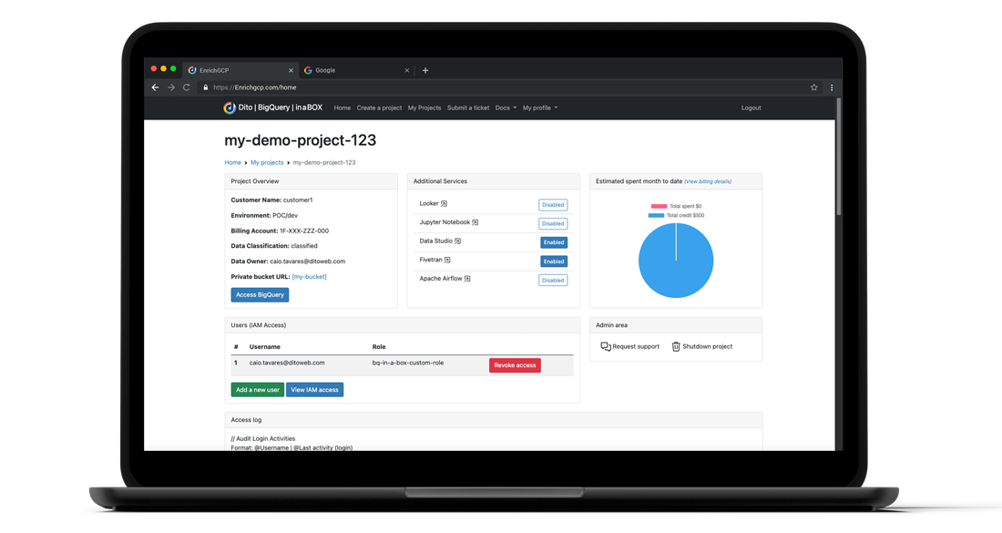1002x533 pixels.
Task: Open View billing details link
Action: coord(708,181)
